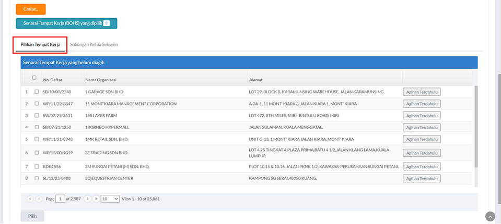
Task: Click Agihan Terdahulu for 1MK RETAIL SDN. BHD.
Action: (422, 139)
